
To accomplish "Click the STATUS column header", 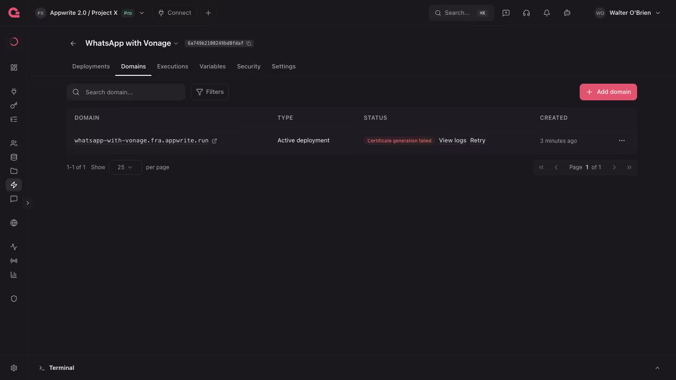I will [376, 118].
